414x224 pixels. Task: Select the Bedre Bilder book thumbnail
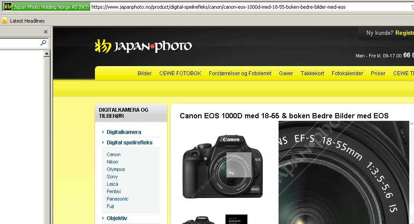pyautogui.click(x=236, y=219)
